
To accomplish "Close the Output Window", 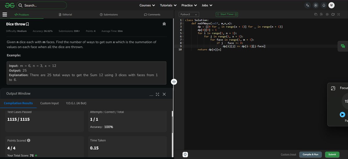I will (x=164, y=94).
